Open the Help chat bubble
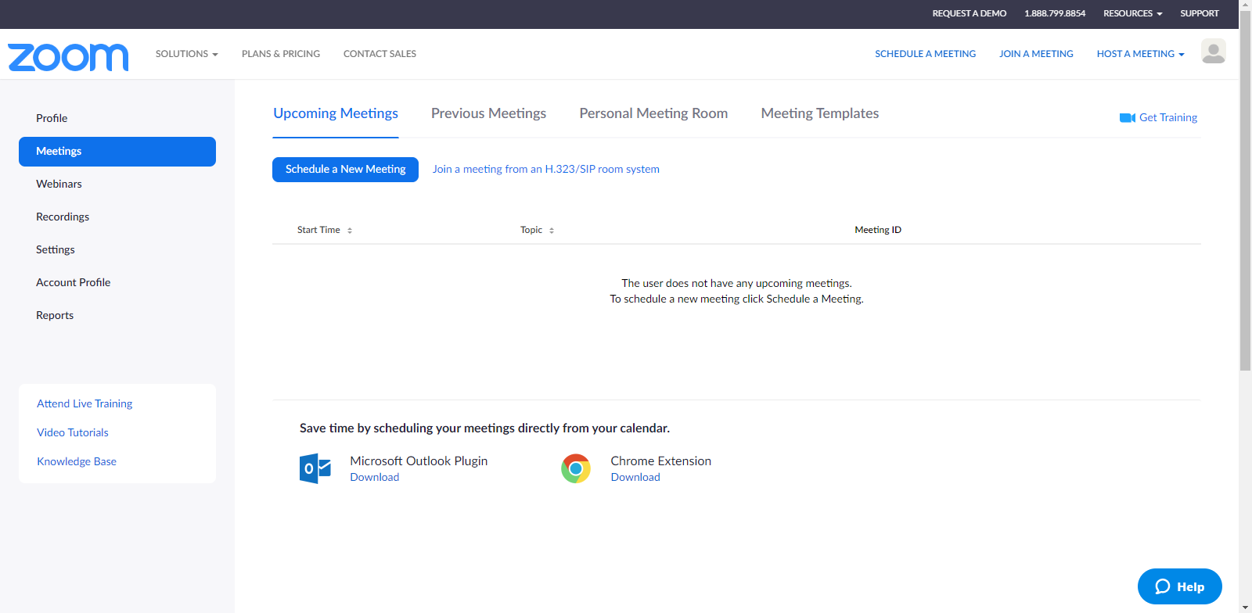Viewport: 1252px width, 613px height. (x=1180, y=586)
